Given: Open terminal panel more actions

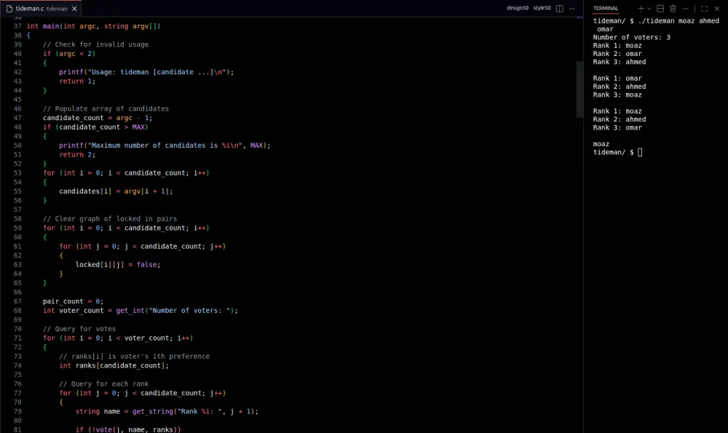Looking at the screenshot, I should pos(685,8).
